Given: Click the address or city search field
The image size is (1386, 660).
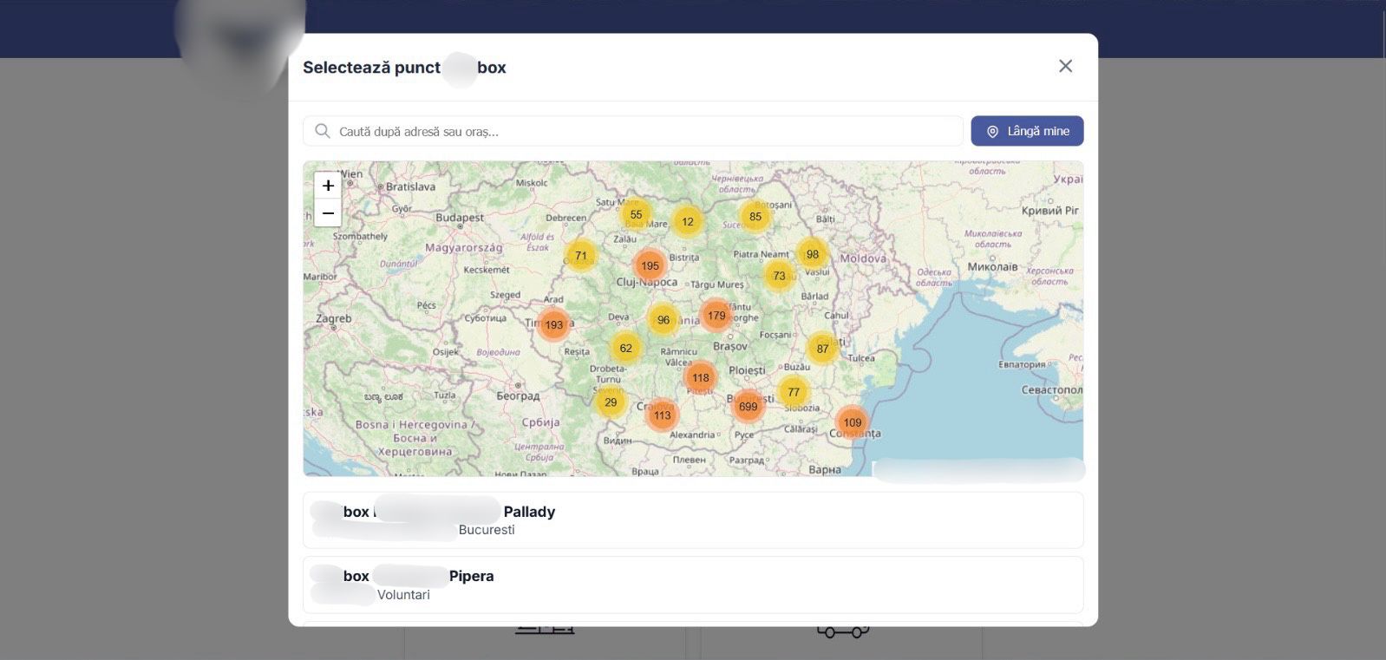Looking at the screenshot, I should tap(642, 132).
